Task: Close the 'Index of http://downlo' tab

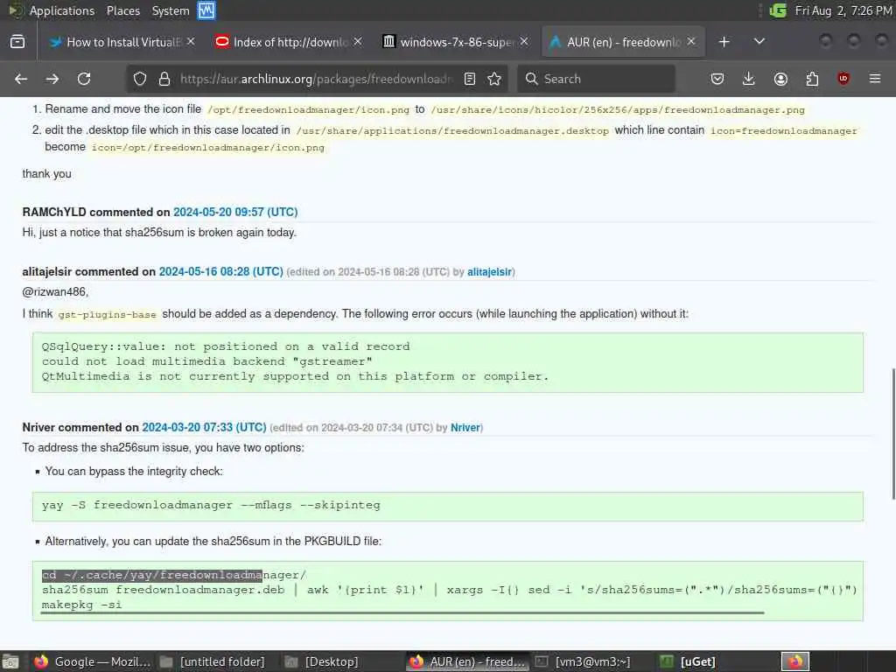Action: point(358,42)
